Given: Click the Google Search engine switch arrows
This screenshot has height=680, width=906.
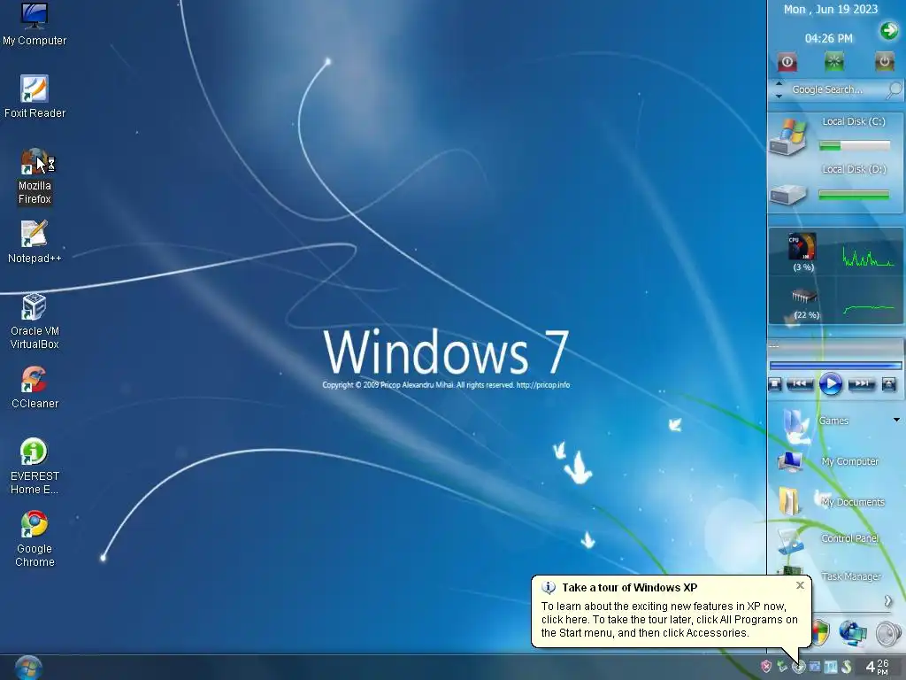Looking at the screenshot, I should click(779, 89).
